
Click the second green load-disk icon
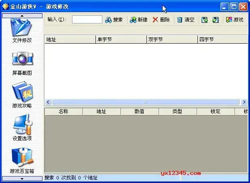tap(215, 20)
